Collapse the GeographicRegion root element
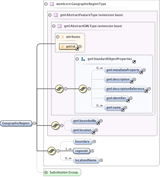The image size is (160, 177). point(35,123)
